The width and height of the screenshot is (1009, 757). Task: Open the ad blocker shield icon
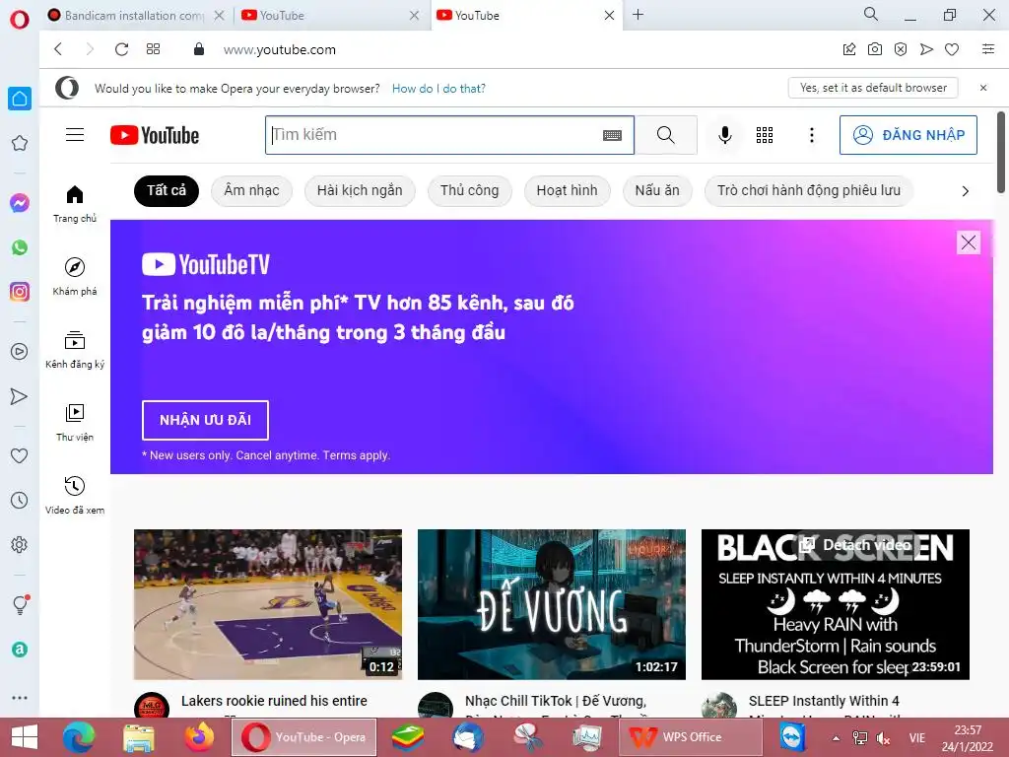coord(901,49)
